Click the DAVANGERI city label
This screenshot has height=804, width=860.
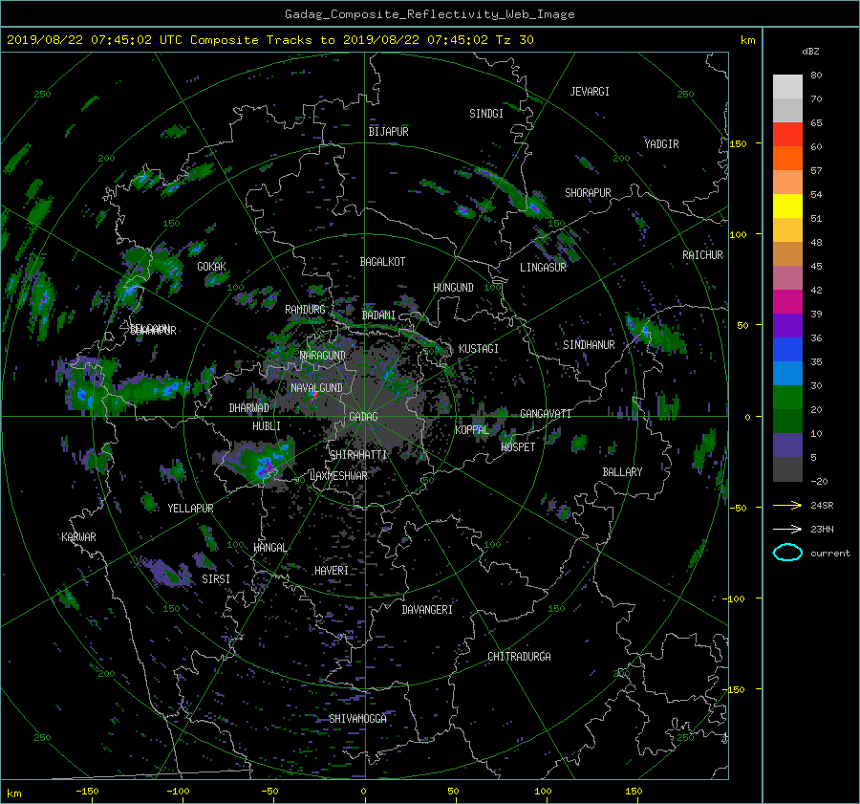(427, 610)
